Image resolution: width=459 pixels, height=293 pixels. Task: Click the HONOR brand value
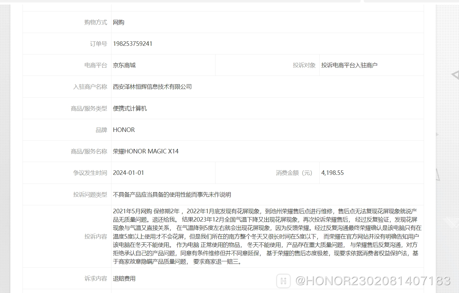tap(124, 130)
